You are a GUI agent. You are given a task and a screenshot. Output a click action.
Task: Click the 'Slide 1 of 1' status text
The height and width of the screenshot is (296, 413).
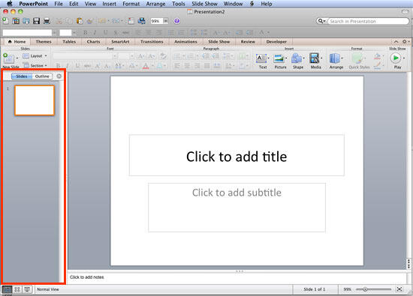pyautogui.click(x=314, y=289)
